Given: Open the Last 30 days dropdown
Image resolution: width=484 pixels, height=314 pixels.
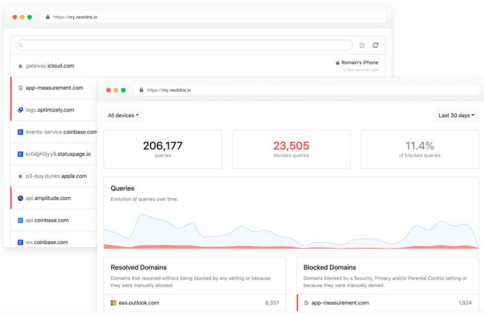Looking at the screenshot, I should 456,115.
